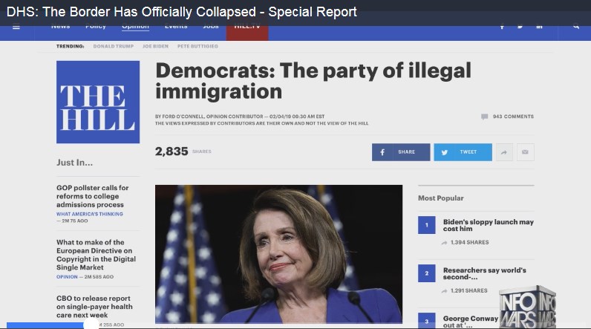Click The Hill logo

pyautogui.click(x=98, y=102)
